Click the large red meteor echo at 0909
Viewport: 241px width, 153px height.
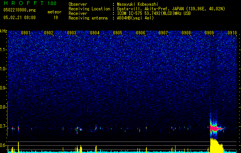[x=216, y=128]
